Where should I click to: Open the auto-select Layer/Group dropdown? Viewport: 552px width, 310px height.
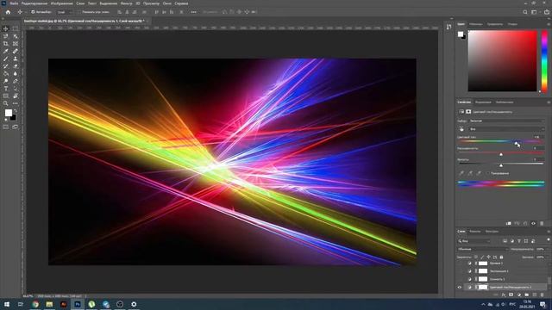(x=65, y=12)
